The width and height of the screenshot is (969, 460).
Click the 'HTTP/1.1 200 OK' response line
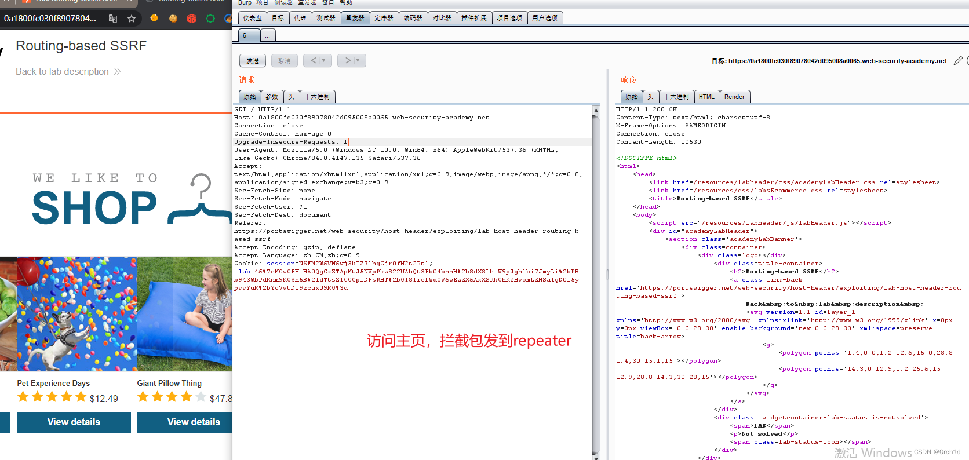pos(646,109)
